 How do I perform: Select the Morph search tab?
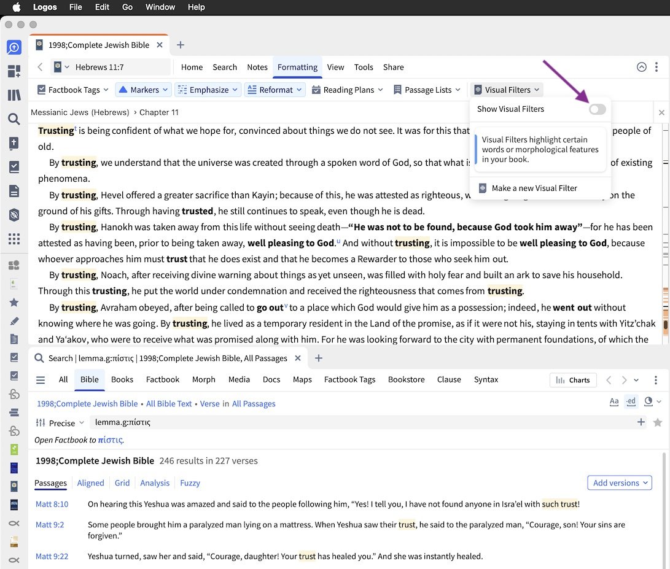[x=204, y=379]
